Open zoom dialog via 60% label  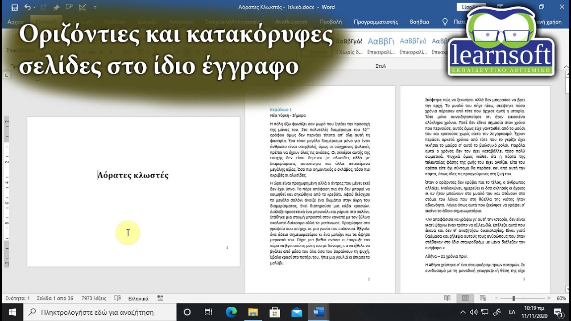coord(561,298)
